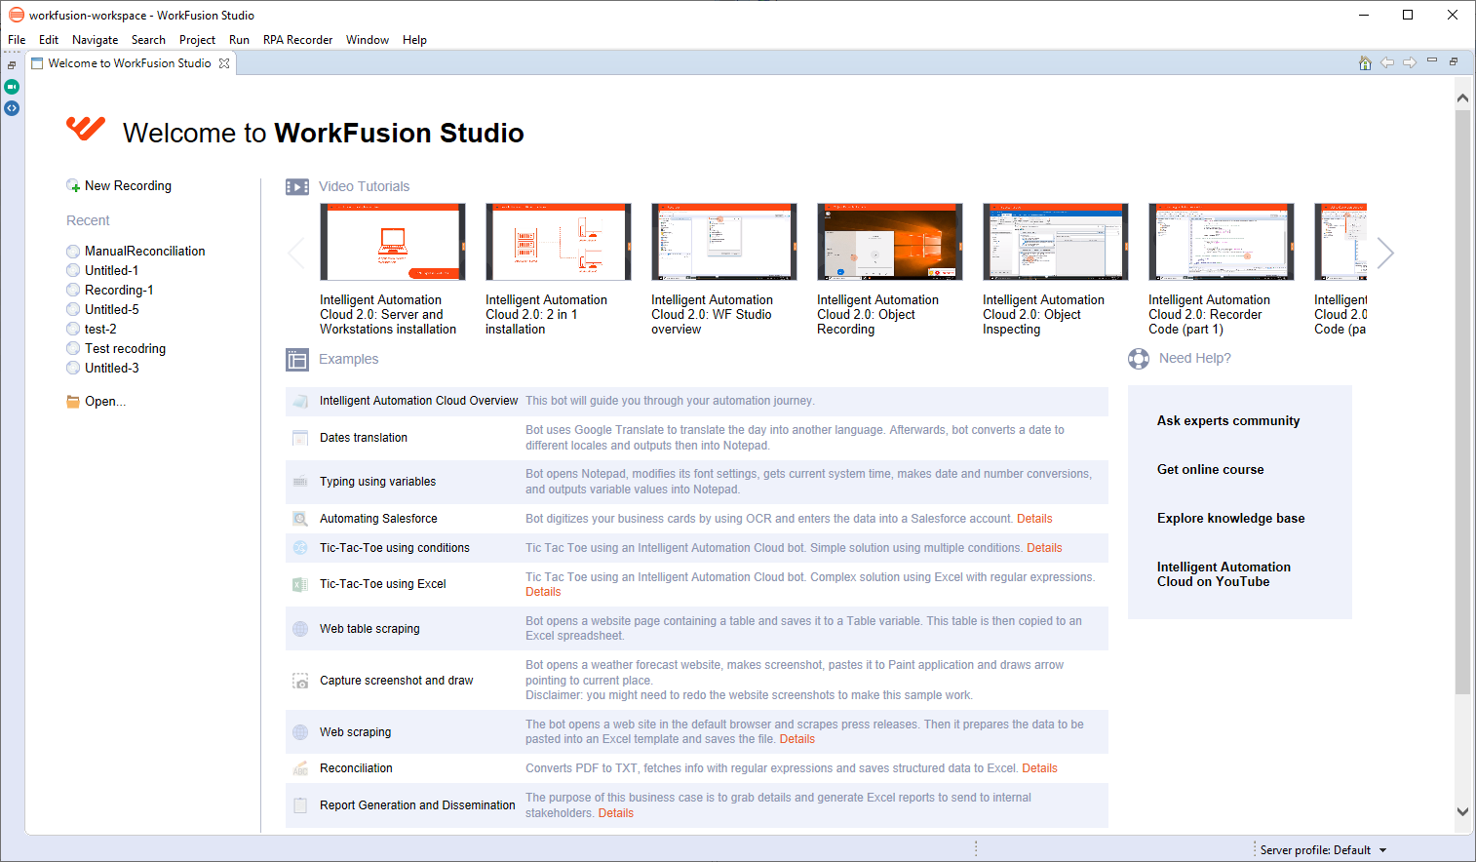Open the Navigate menu
Image resolution: width=1476 pixels, height=862 pixels.
point(96,40)
